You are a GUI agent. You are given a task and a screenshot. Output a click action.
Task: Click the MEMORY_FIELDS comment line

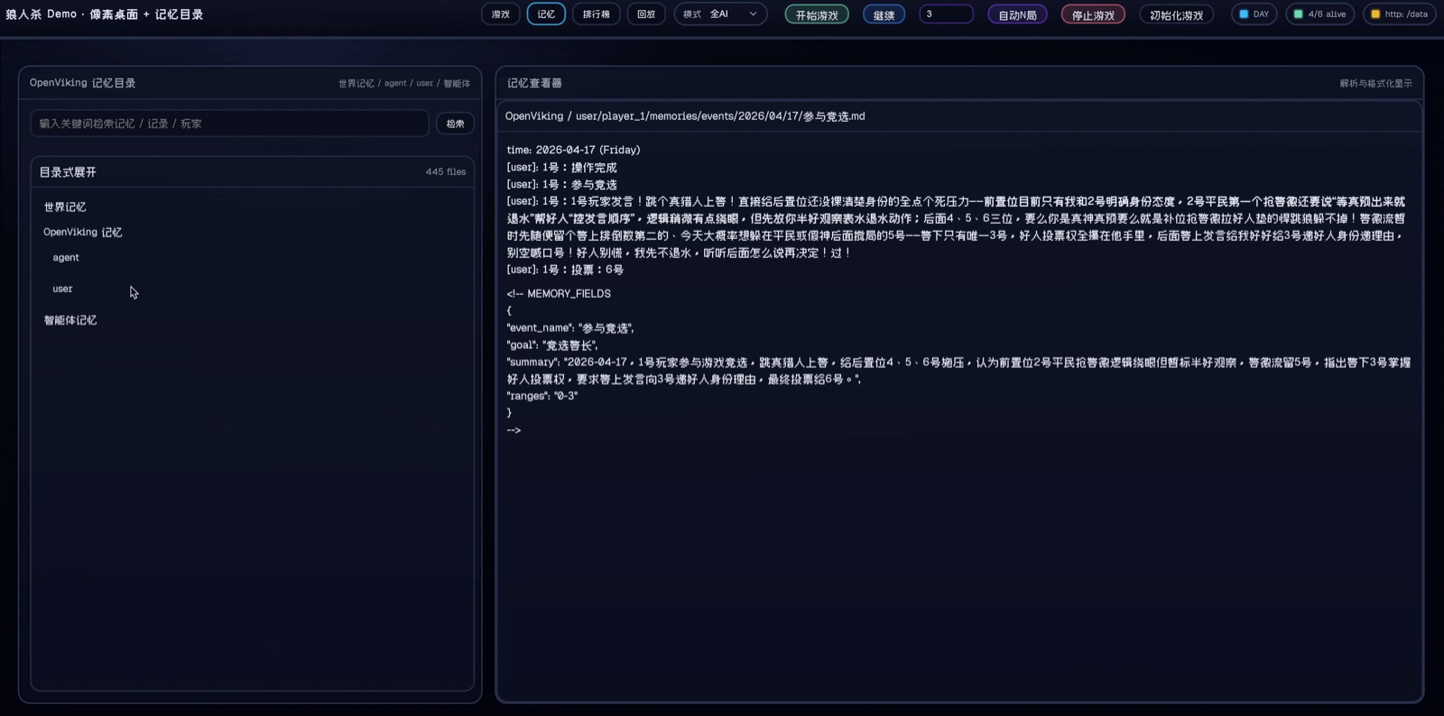(x=559, y=294)
